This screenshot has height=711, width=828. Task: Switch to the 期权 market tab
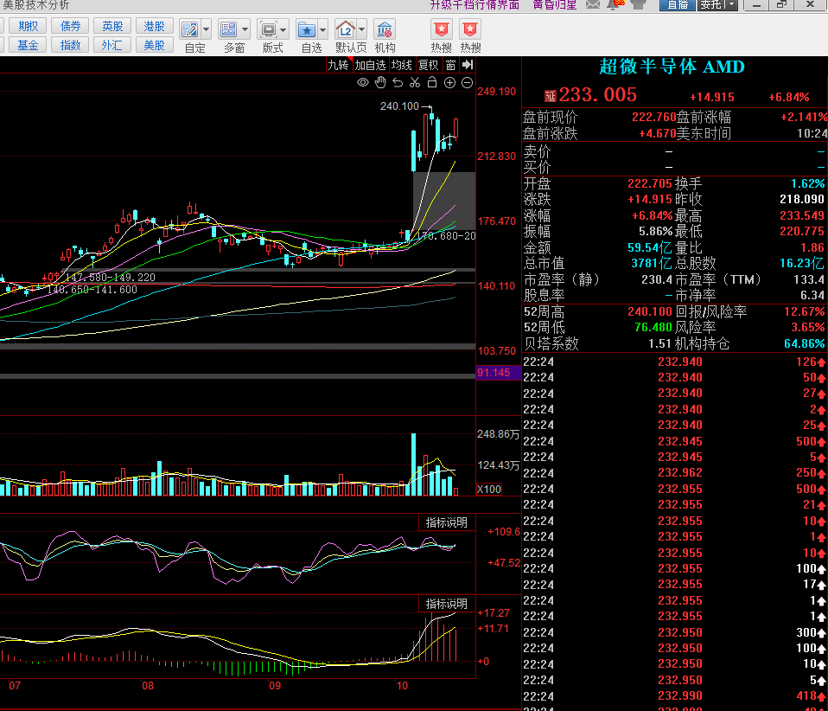[28, 26]
